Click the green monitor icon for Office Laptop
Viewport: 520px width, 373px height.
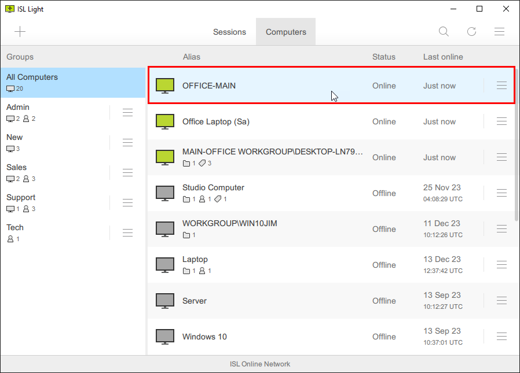tap(165, 121)
